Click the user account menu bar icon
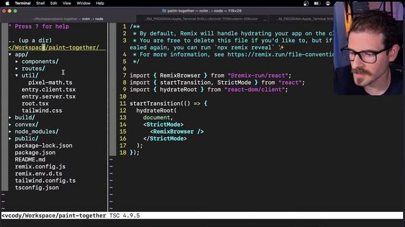405x227 pixels. pyautogui.click(x=328, y=3)
